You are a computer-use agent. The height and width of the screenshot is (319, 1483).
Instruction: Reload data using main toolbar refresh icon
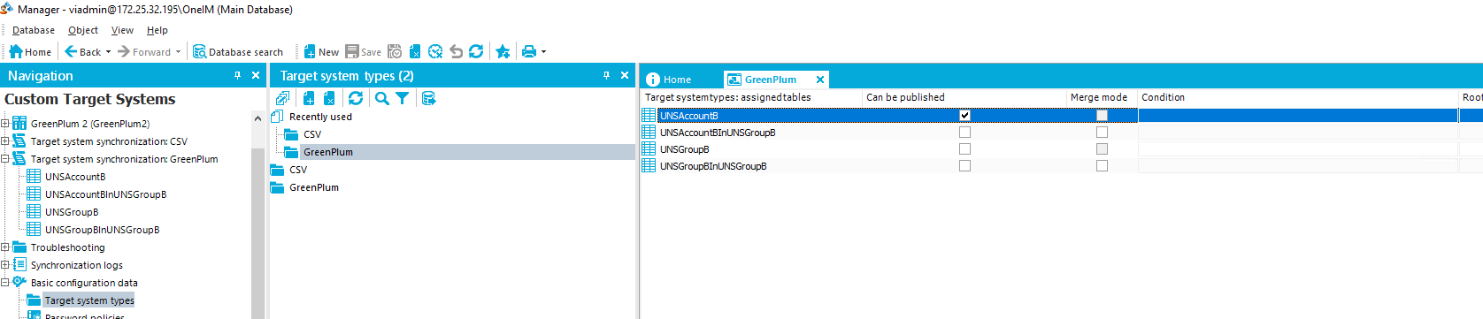(476, 51)
